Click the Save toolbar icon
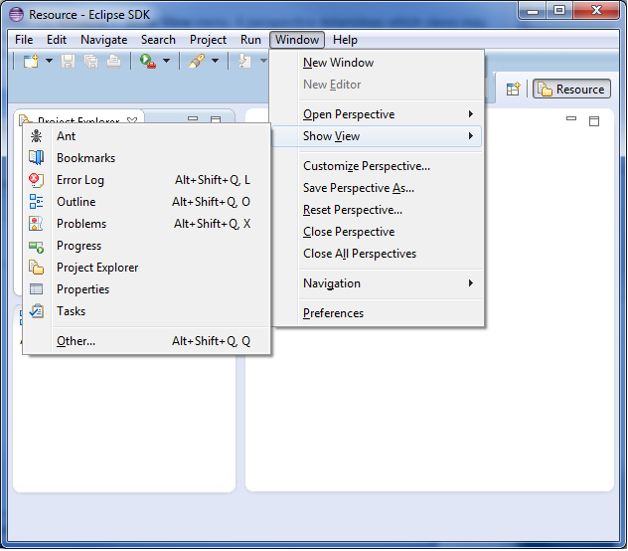Viewport: 628px width, 551px height. point(68,62)
